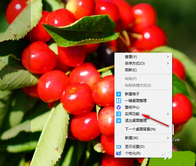The width and height of the screenshot is (196, 166).
Task: Click the purple cube icon for 壁纸中心
Action: [119, 107]
